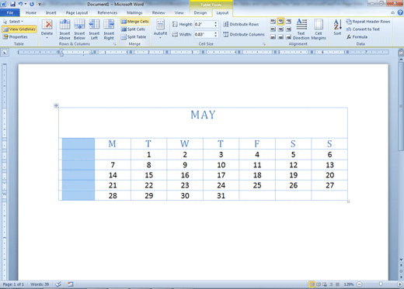Select Align Top Center icon
Image resolution: width=404 pixels, height=289 pixels.
coord(280,22)
